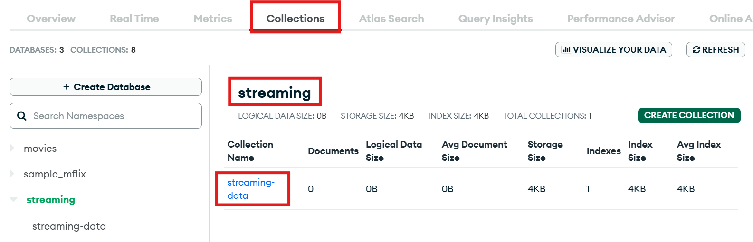Switch to the Overview tab
This screenshot has height=242, width=753.
(x=51, y=19)
